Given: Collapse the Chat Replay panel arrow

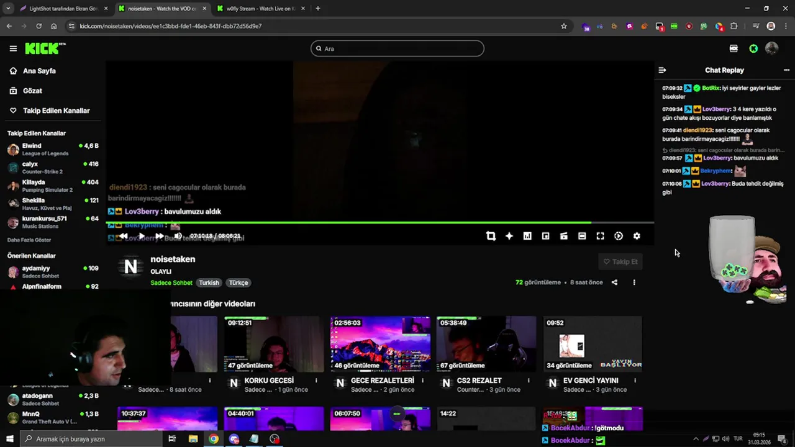Looking at the screenshot, I should tap(662, 70).
